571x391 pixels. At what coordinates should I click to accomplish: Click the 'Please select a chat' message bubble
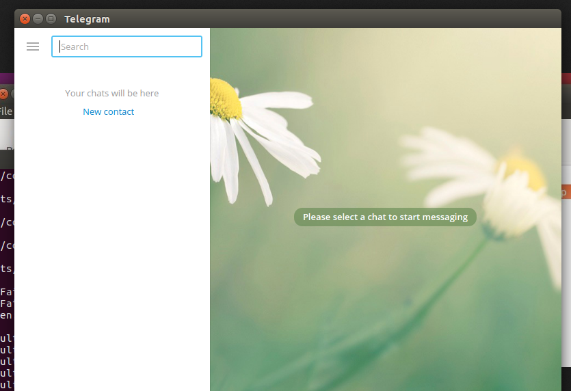[x=385, y=217]
